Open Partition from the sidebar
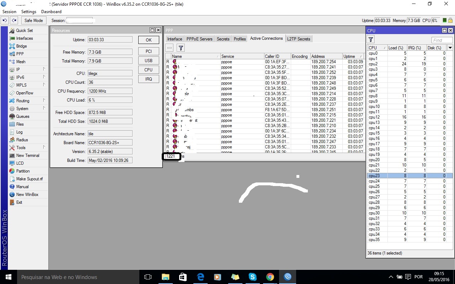Viewport: 455px width, 284px height. [23, 171]
